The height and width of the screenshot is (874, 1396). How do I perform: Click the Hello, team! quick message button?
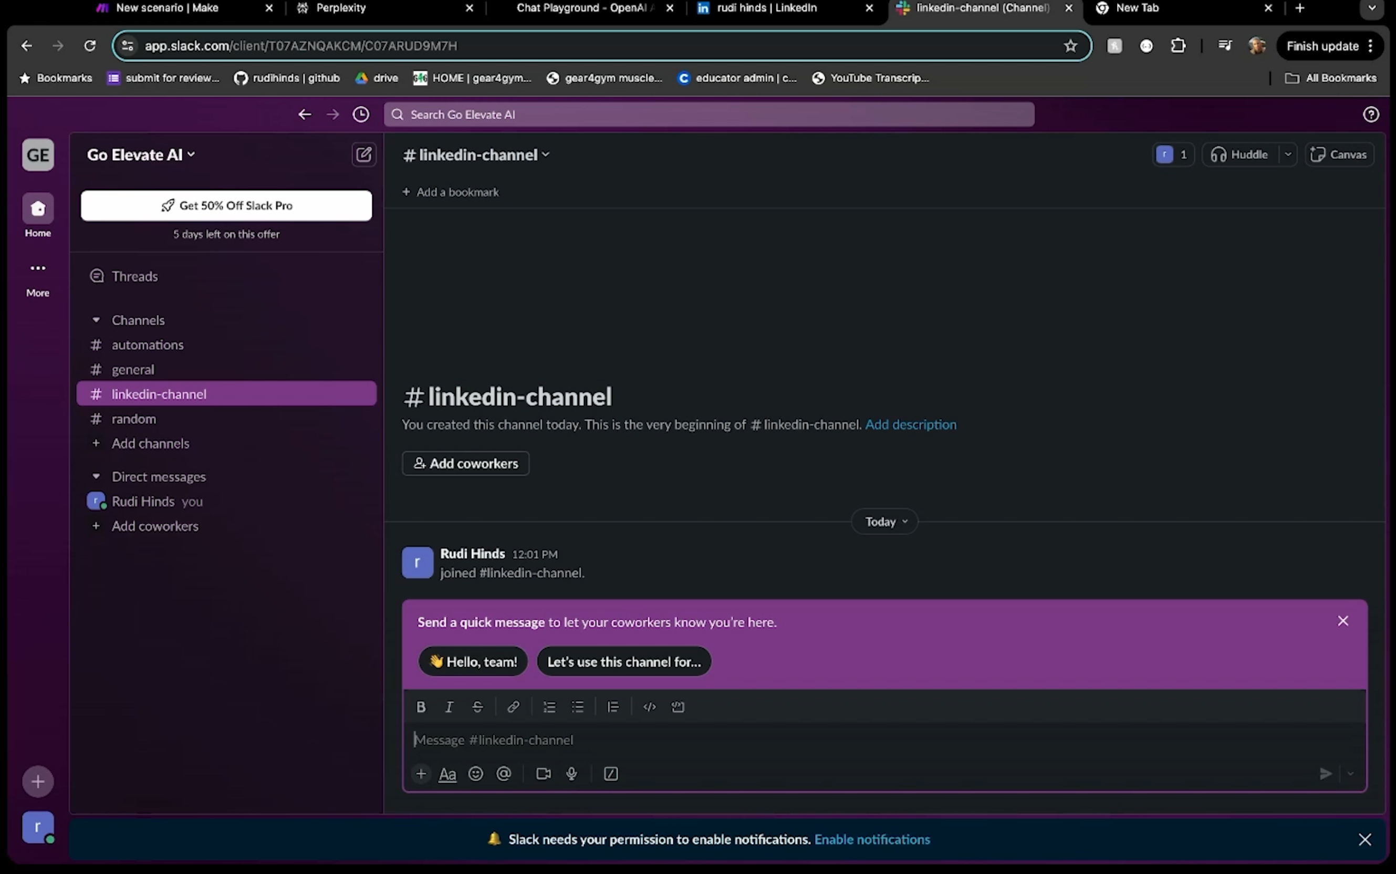(x=473, y=661)
